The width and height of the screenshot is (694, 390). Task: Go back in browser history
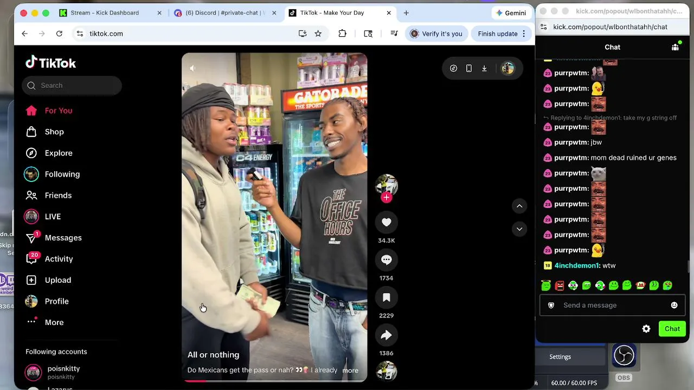(24, 34)
